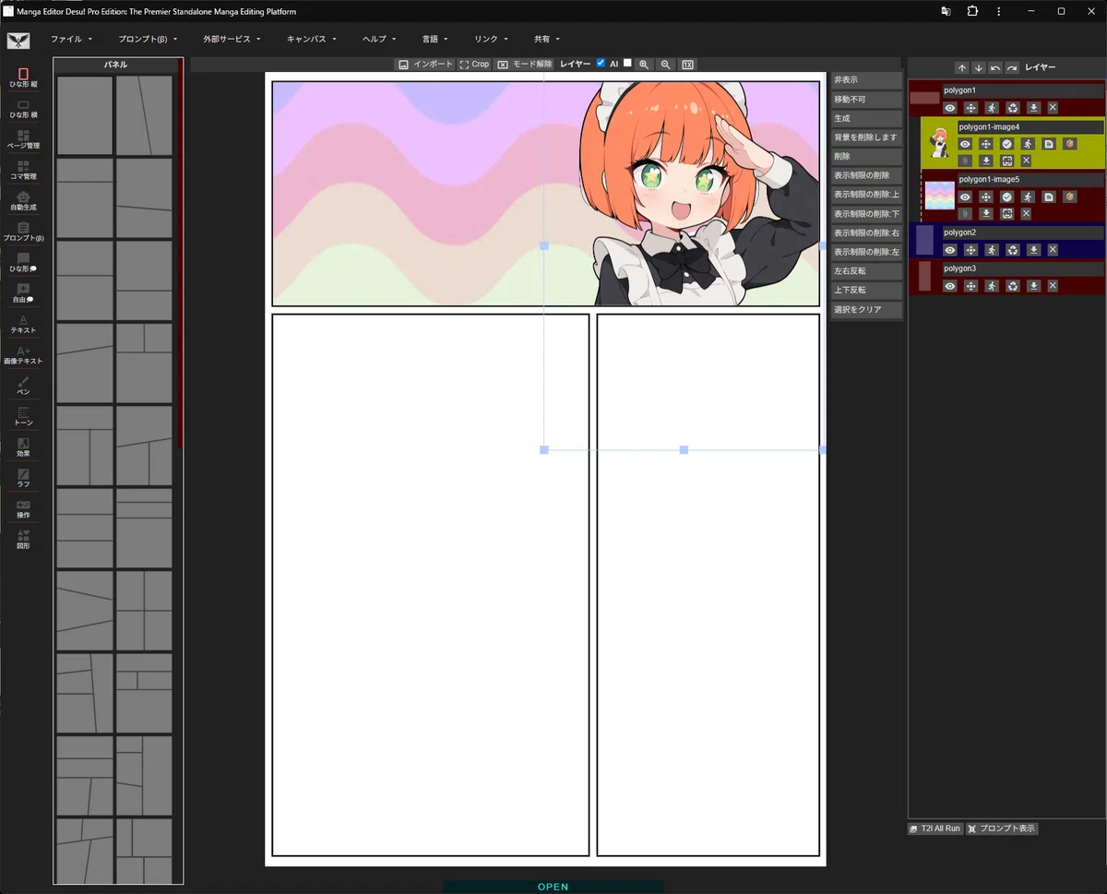Select the テキスト (Text) tool
1107x894 pixels.
tap(23, 324)
